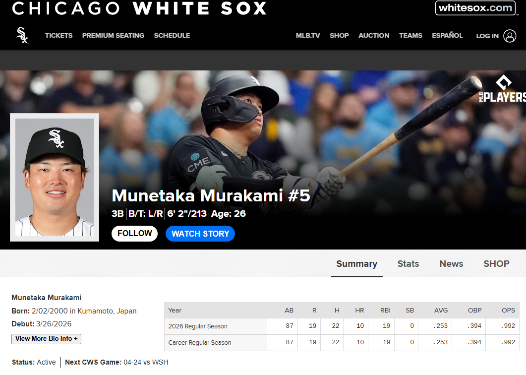Open the Teams menu
The width and height of the screenshot is (526, 375).
point(410,36)
